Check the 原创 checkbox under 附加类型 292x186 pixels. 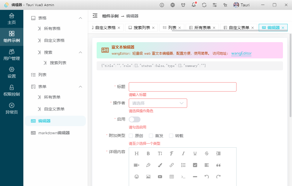[131, 135]
